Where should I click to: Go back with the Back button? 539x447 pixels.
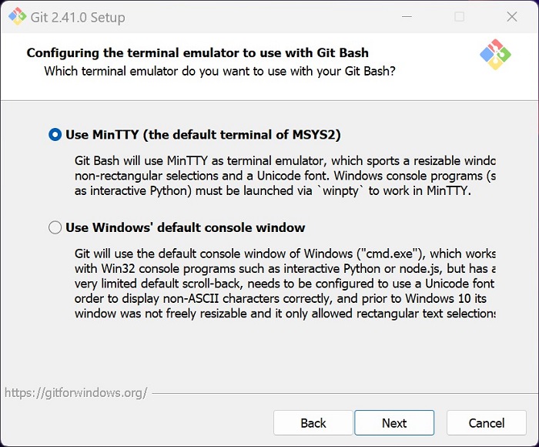(313, 423)
